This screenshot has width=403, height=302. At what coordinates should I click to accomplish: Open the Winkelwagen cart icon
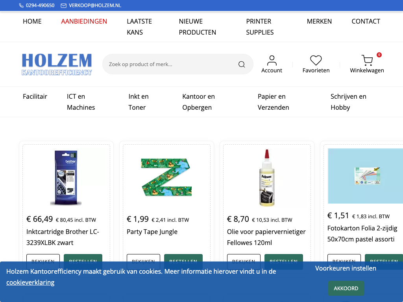pos(367,61)
